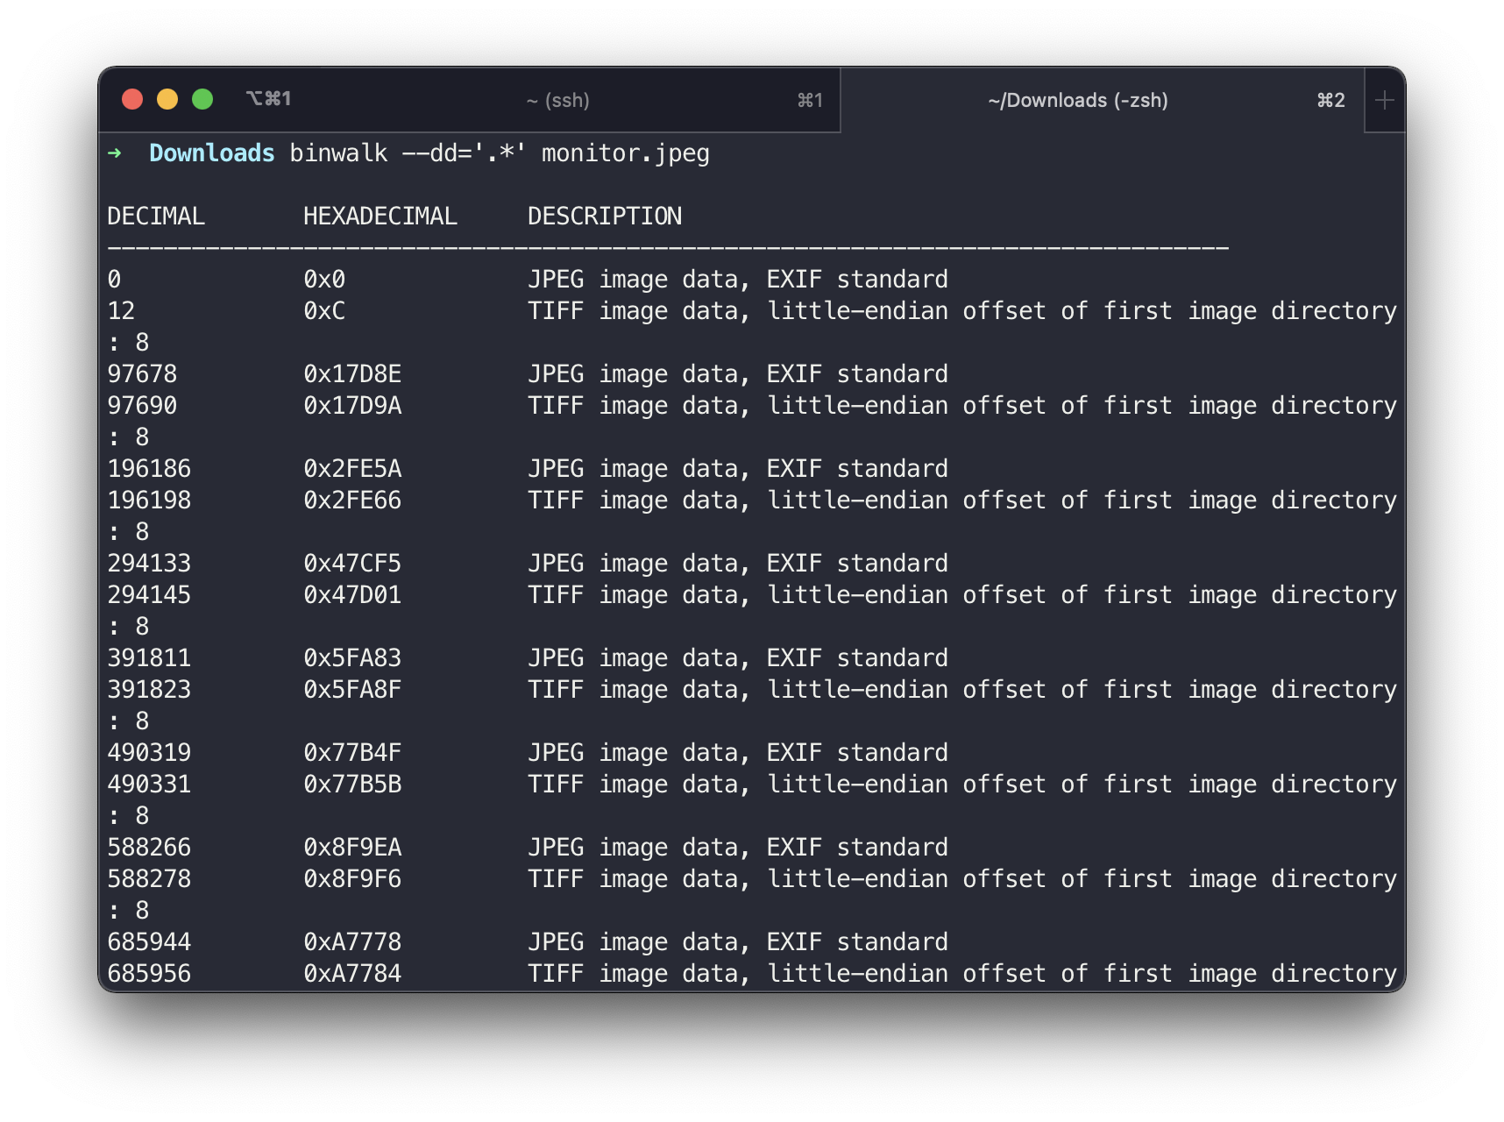Viewport: 1504px width, 1122px height.
Task: Click the decimal offset 685944
Action: tap(149, 942)
